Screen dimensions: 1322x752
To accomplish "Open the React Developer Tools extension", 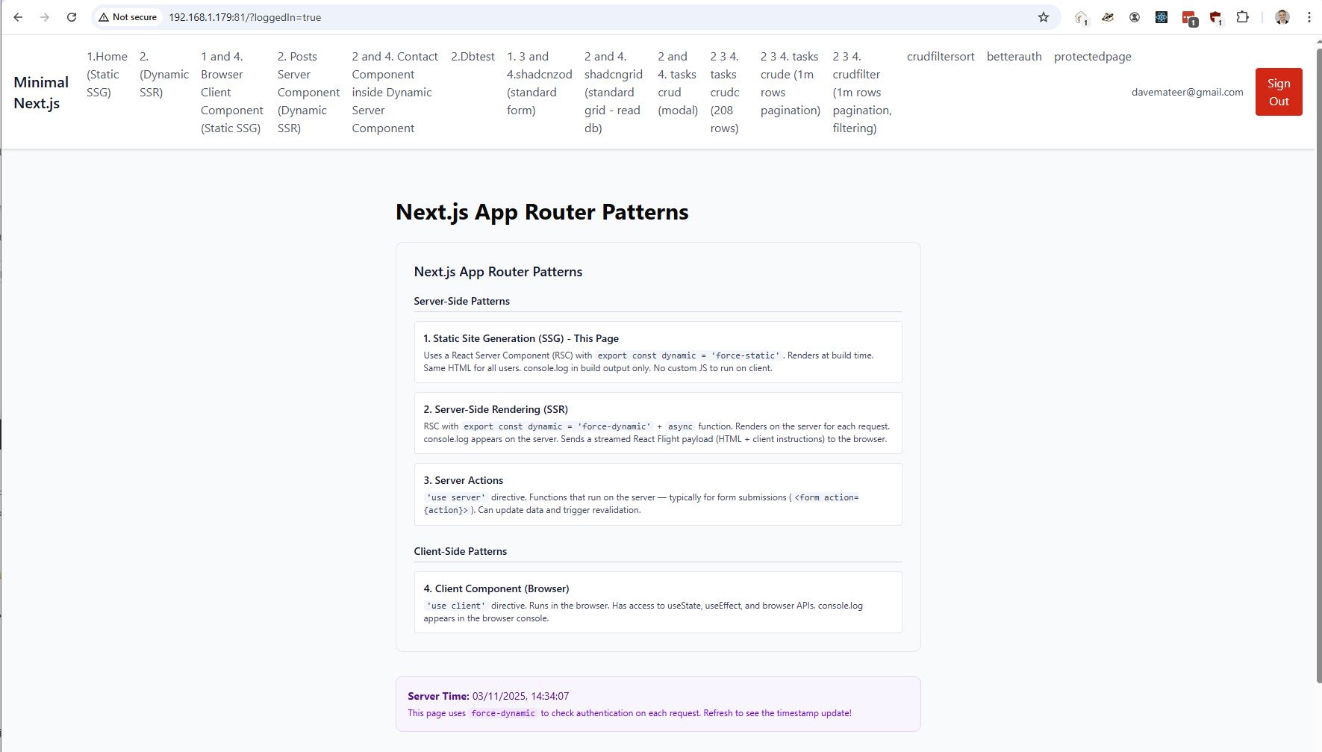I will [x=1161, y=17].
